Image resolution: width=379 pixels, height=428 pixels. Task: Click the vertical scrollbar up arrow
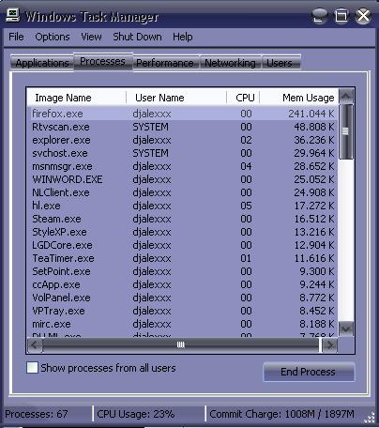click(346, 96)
